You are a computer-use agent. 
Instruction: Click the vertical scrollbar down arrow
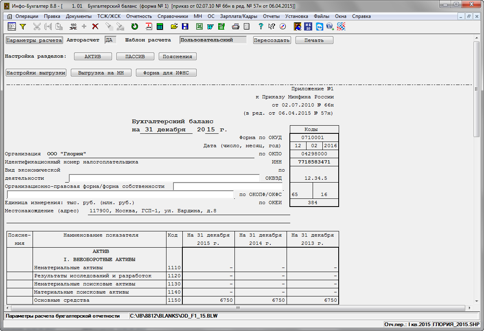(477, 301)
